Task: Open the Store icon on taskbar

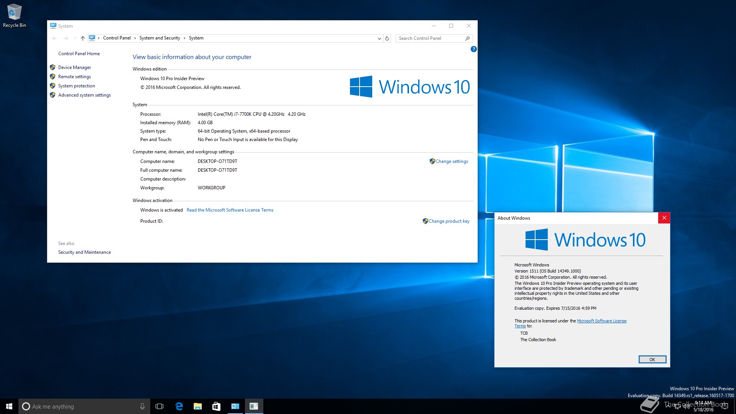Action: pyautogui.click(x=216, y=406)
